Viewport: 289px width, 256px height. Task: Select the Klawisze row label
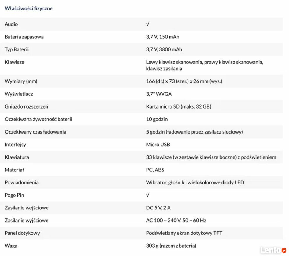[x=14, y=62]
